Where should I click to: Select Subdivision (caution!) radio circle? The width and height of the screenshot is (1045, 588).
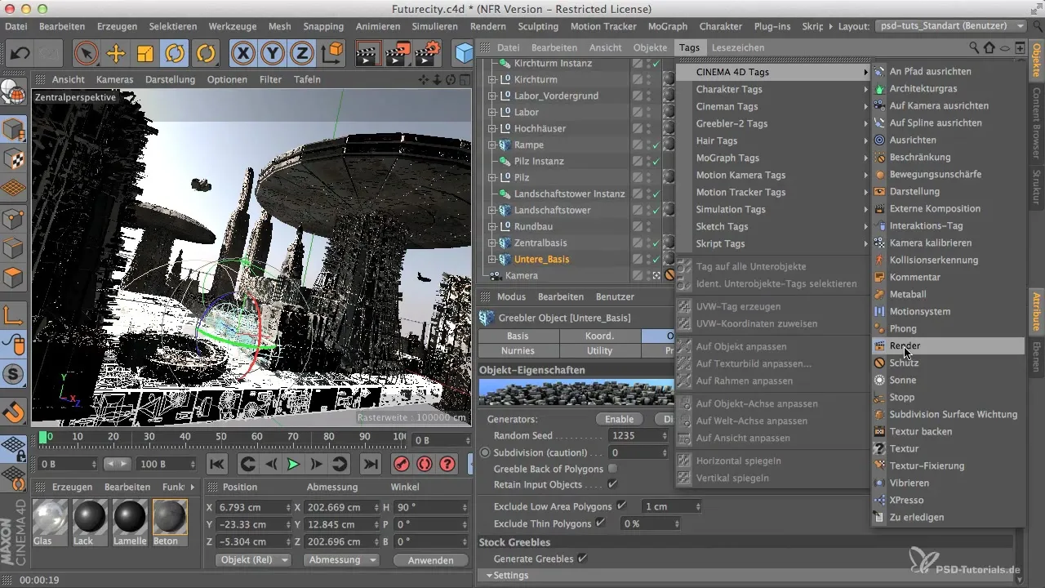coord(485,452)
